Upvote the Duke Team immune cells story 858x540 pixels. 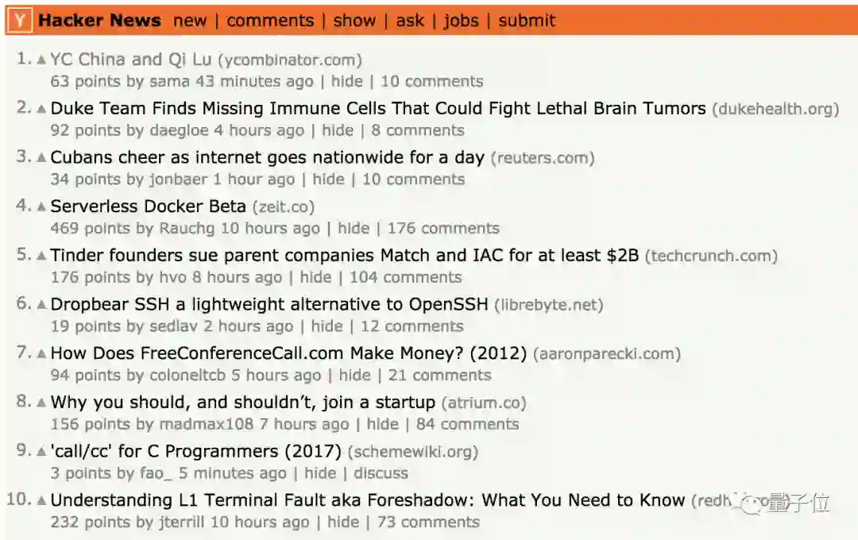[x=41, y=110]
